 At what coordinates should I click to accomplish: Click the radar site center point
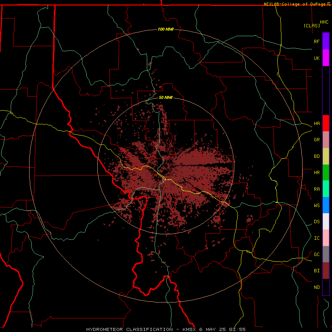pyautogui.click(x=166, y=166)
